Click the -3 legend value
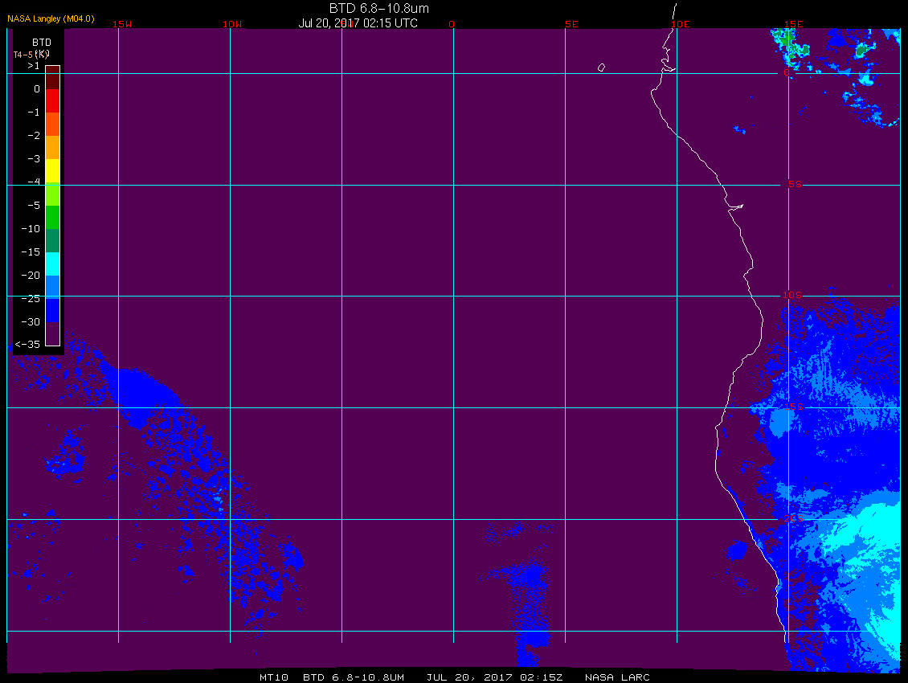The image size is (908, 683). click(x=34, y=159)
